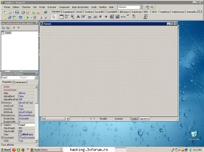Click the Save icon in the toolbar

point(17,13)
